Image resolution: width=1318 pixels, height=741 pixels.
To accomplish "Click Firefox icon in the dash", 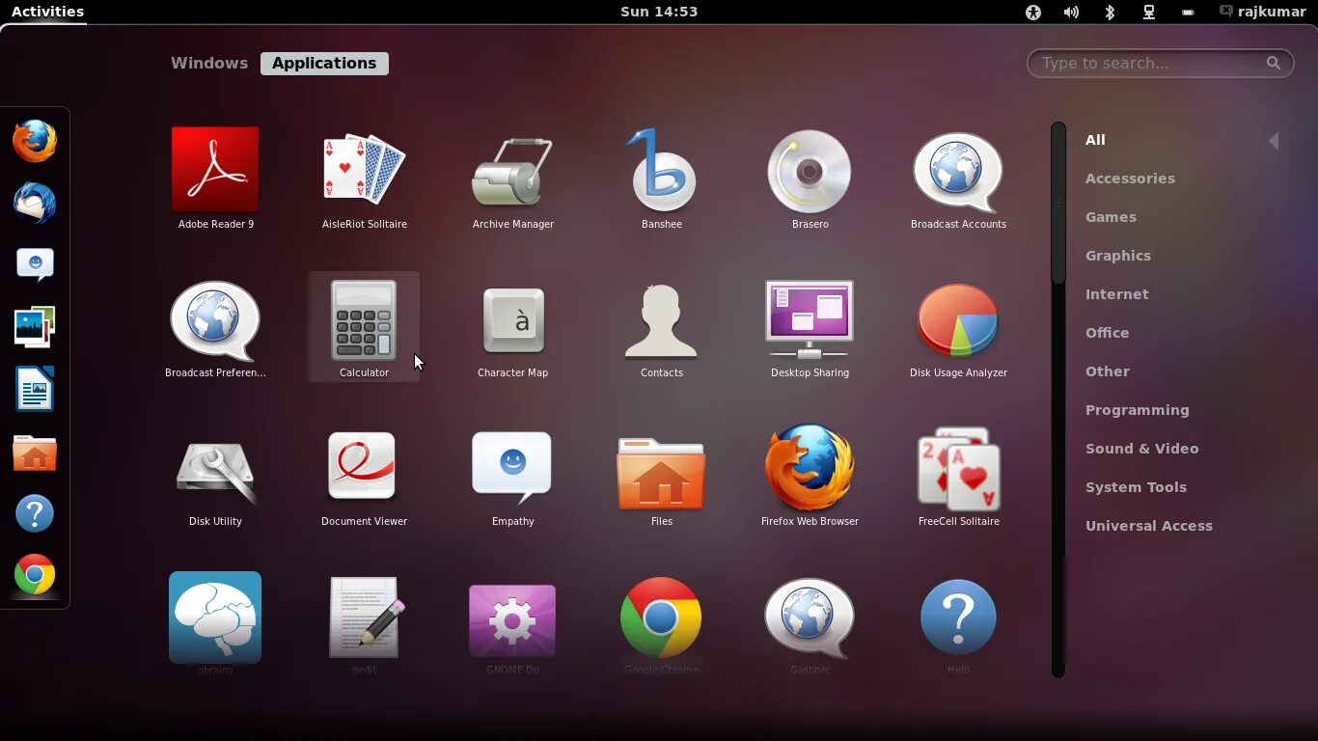I will pos(35,141).
